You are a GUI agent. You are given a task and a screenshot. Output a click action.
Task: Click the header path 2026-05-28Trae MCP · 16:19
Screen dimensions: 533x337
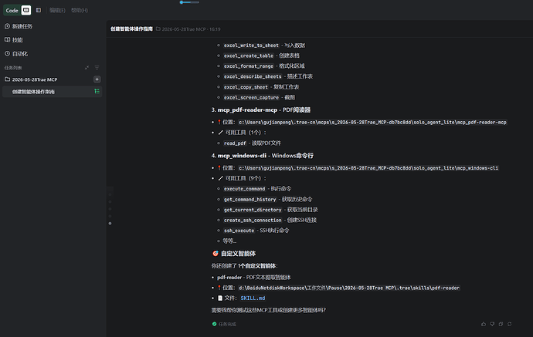(x=191, y=29)
